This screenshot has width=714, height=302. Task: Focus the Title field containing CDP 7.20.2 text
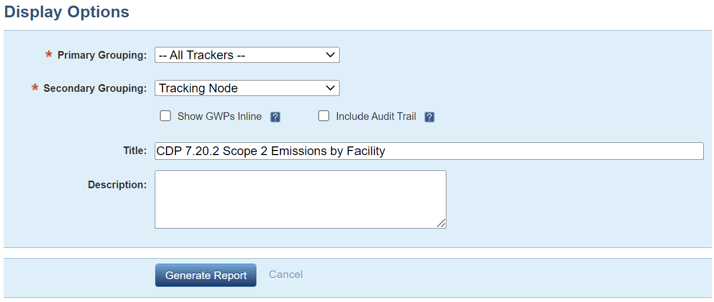point(429,151)
